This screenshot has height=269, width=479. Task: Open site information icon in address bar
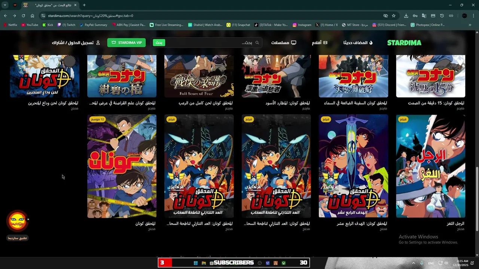[43, 16]
